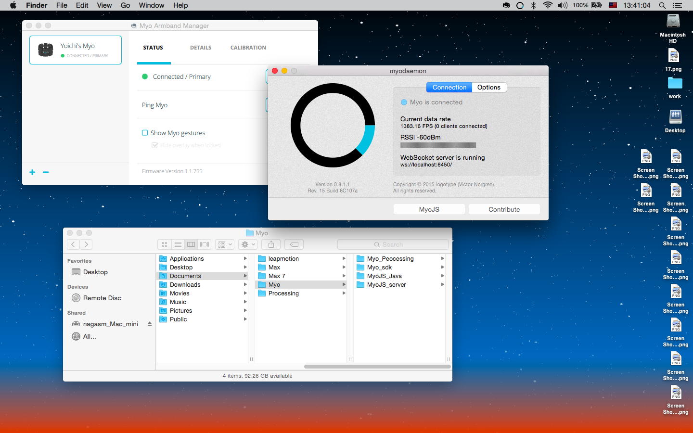The height and width of the screenshot is (433, 693).
Task: Select the STATUS tab in Myo Armband Manager
Action: pos(153,48)
